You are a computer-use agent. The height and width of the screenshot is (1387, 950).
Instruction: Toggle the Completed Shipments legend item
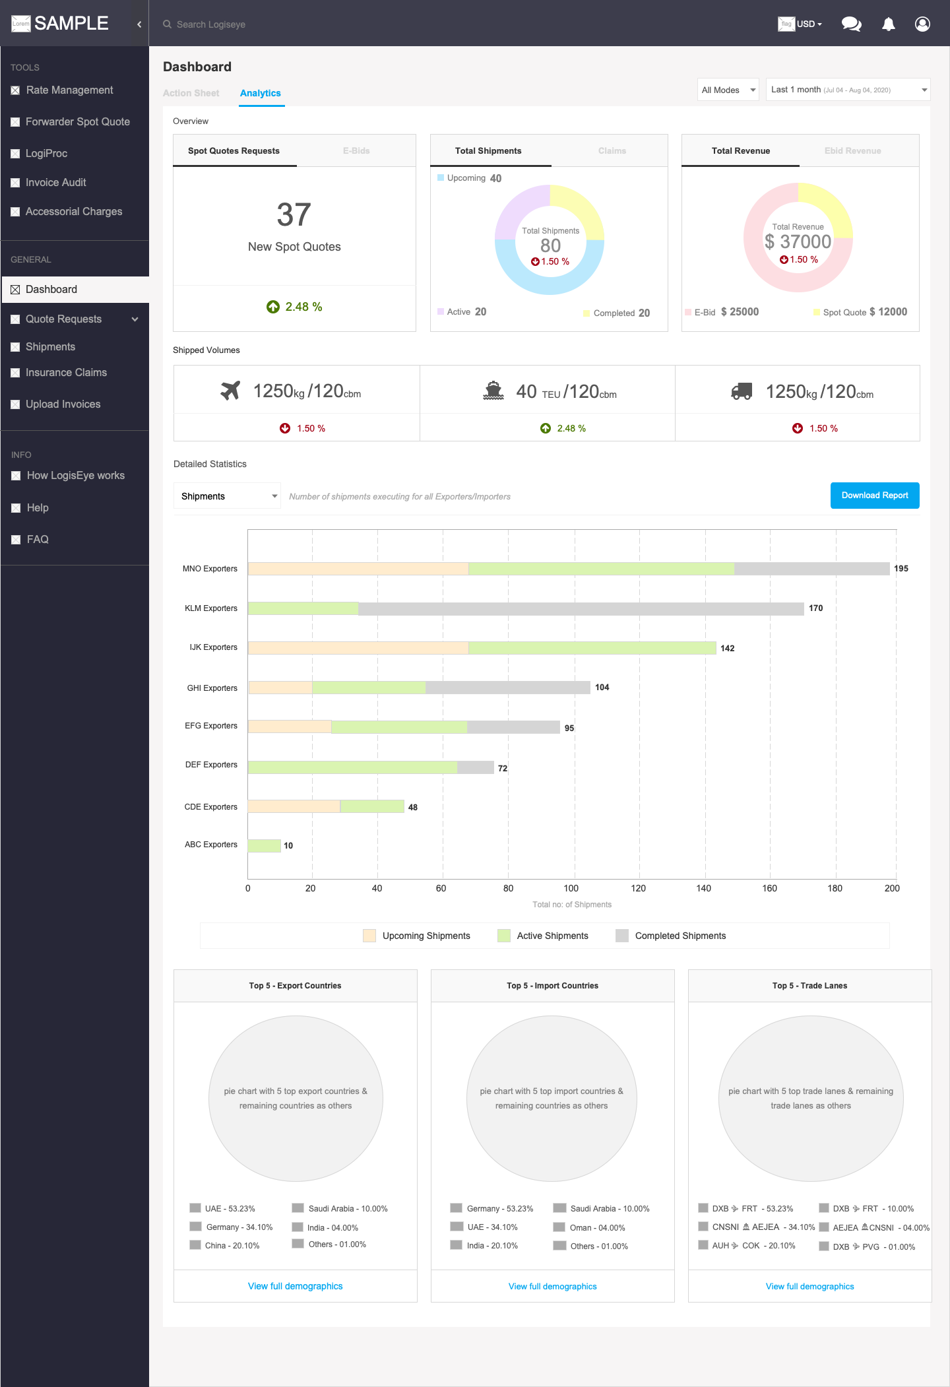tap(671, 936)
